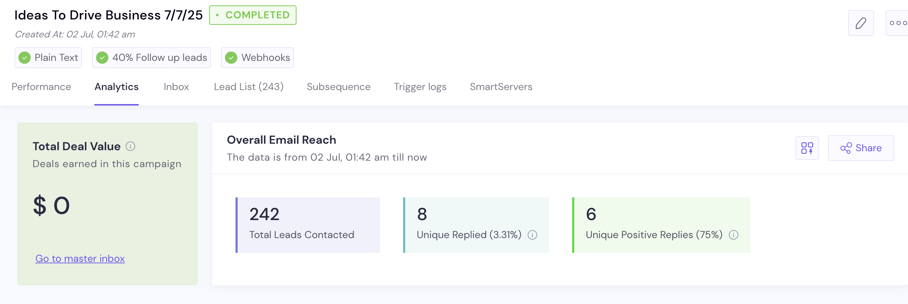This screenshot has height=304, width=908.
Task: Go to the Subsequence tab
Action: click(x=338, y=87)
